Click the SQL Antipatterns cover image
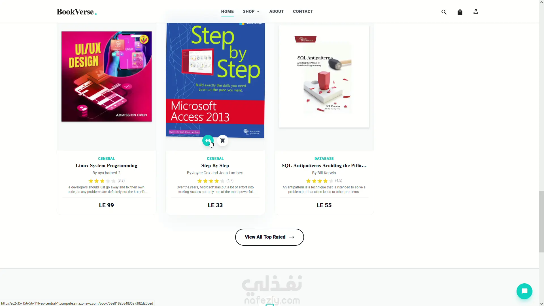The image size is (544, 306). point(324,76)
